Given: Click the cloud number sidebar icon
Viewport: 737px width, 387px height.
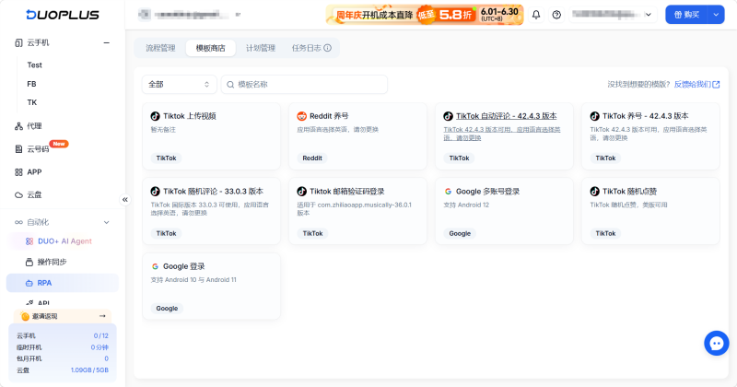Looking at the screenshot, I should tap(18, 149).
